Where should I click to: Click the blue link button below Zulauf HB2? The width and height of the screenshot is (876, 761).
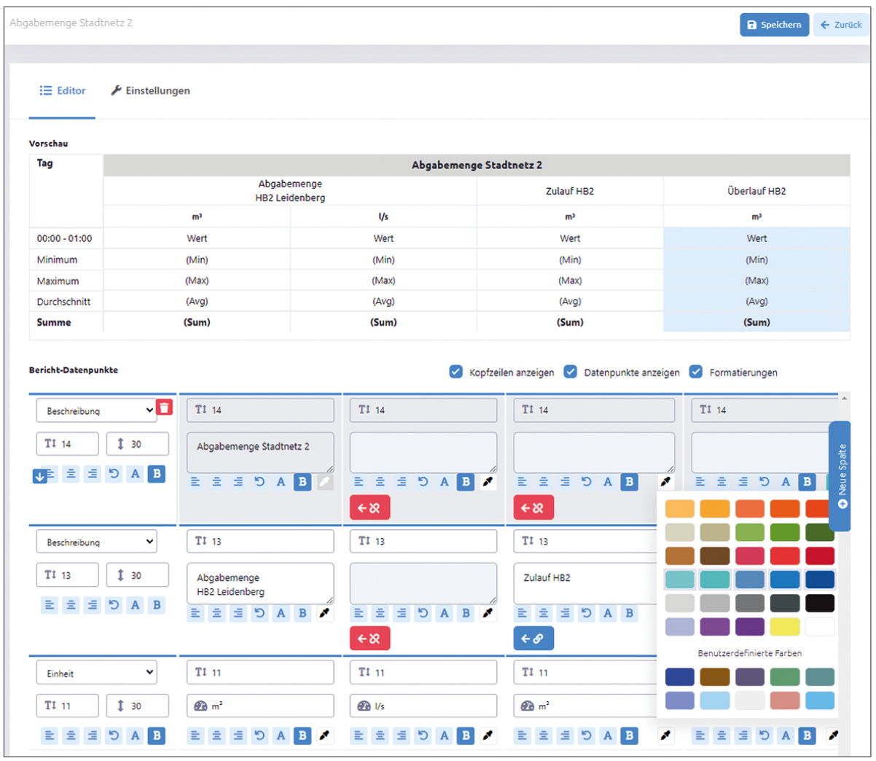[533, 639]
